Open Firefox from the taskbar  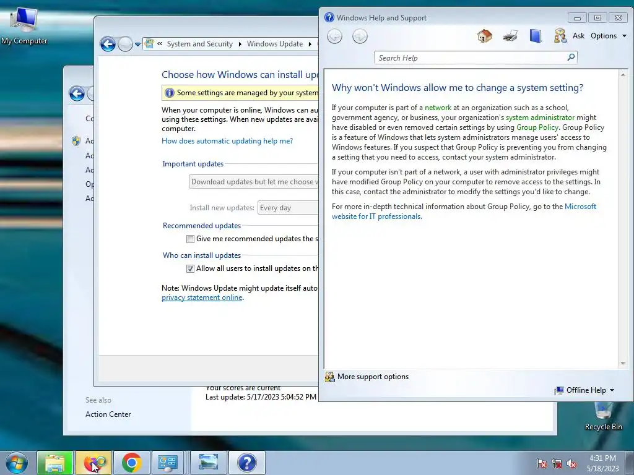point(93,463)
